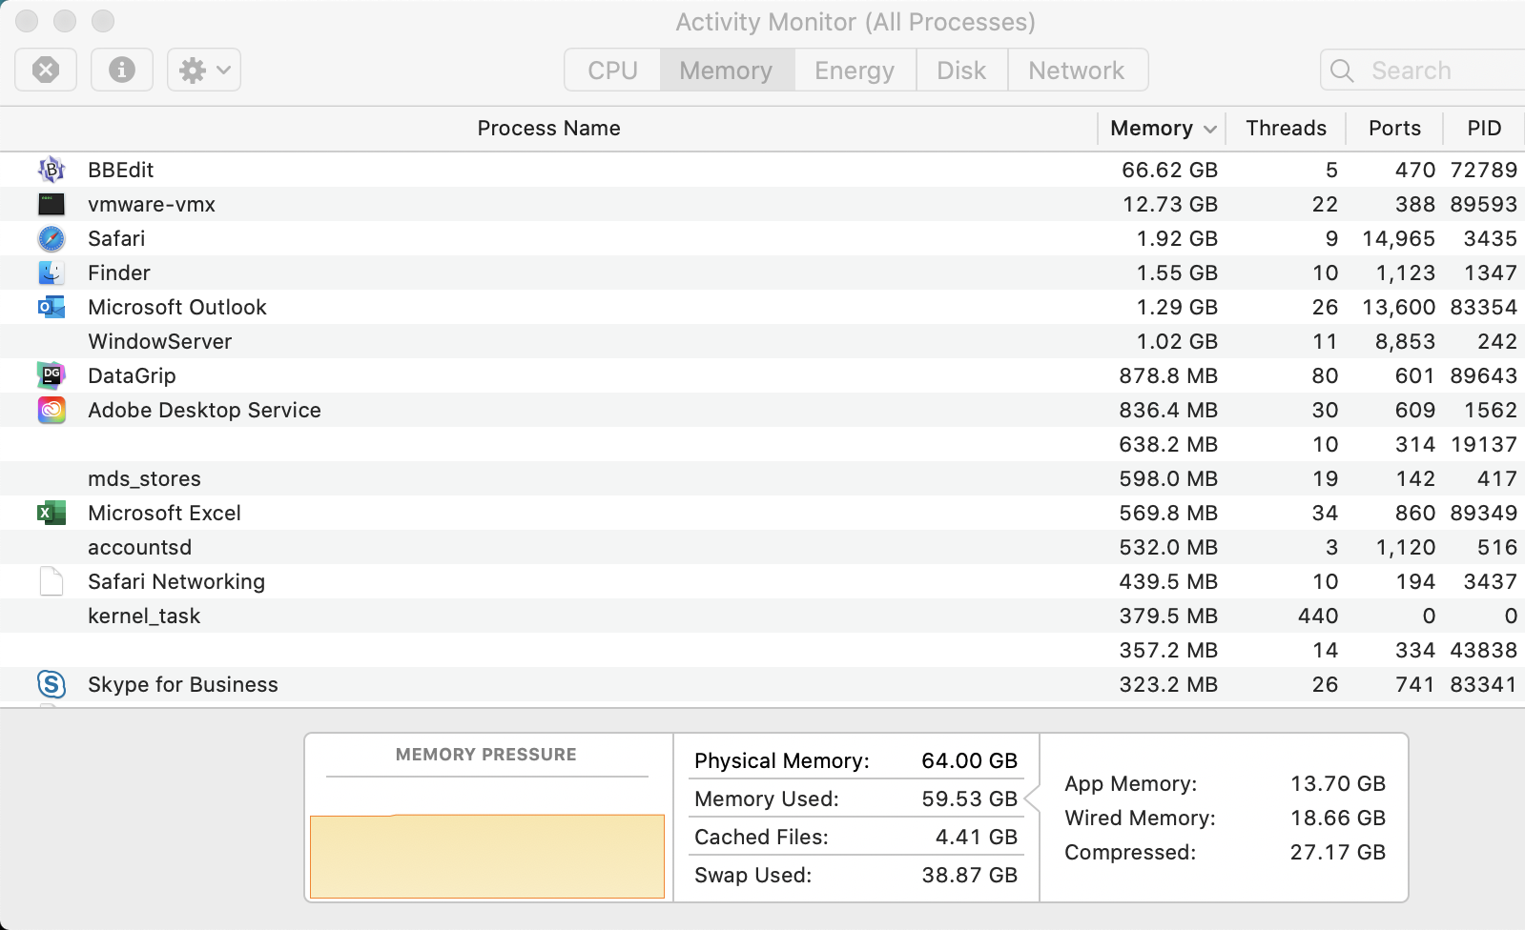Screen dimensions: 1525x930
Task: Click the Safari compass icon
Action: coord(52,238)
